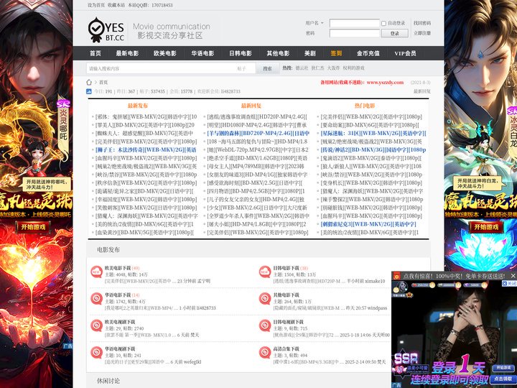Open 其他电影下载 forum icon
Image resolution: width=517 pixels, height=388 pixels.
point(265,299)
